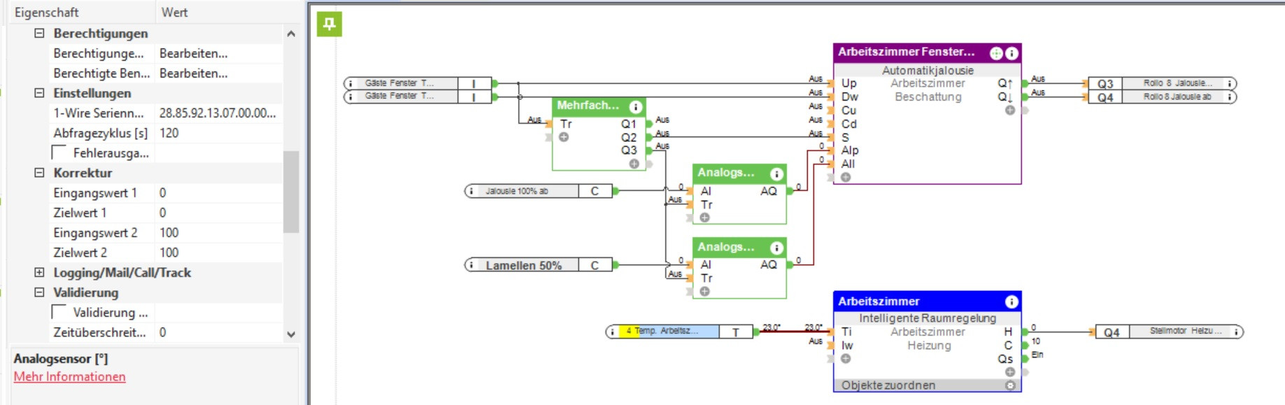Click info icon of Lamellen 50% input

click(471, 265)
